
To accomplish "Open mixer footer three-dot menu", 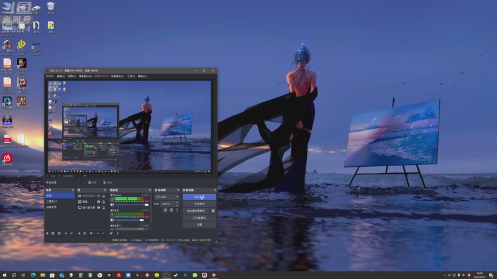I will pos(117,234).
